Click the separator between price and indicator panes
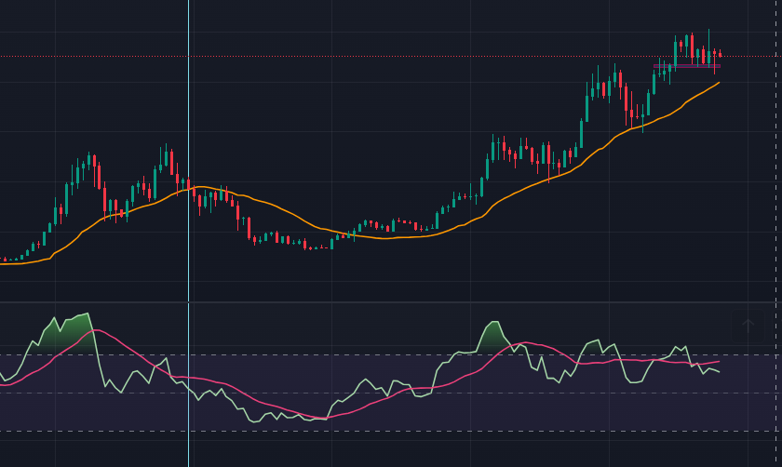Viewport: 782px width, 467px height. tap(391, 302)
